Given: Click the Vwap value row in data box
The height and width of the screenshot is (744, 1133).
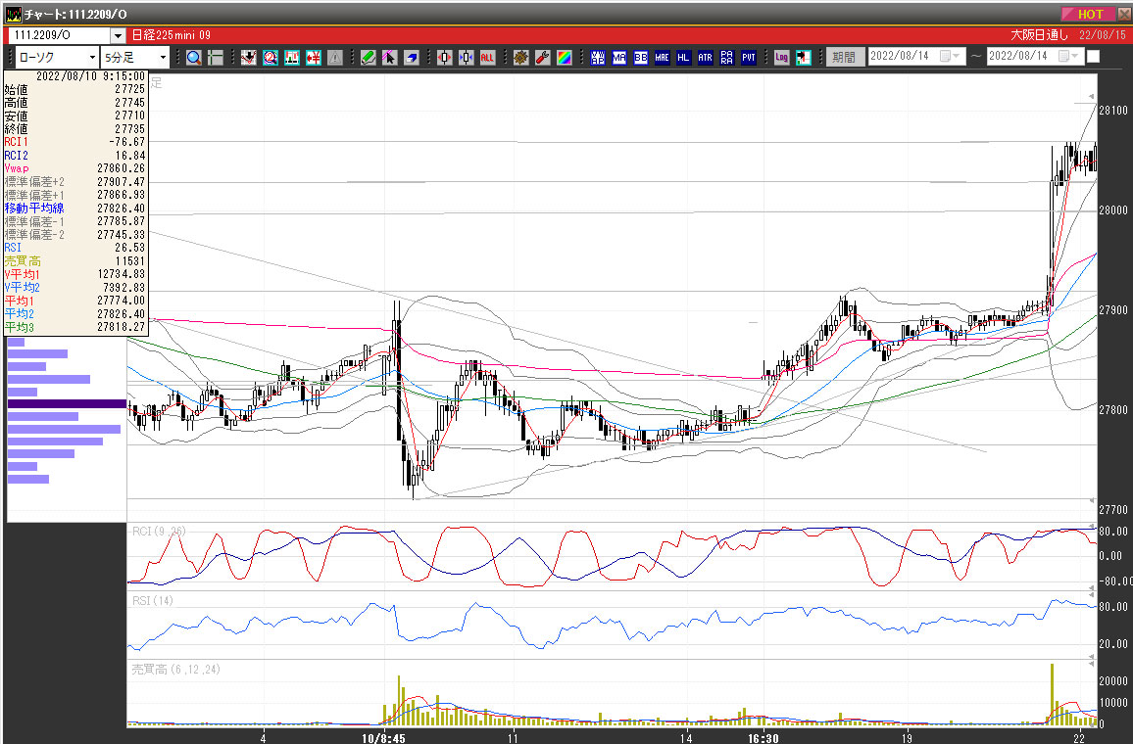Looking at the screenshot, I should point(75,168).
